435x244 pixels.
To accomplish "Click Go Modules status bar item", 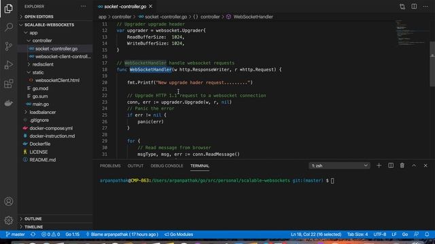I will pyautogui.click(x=179, y=235).
